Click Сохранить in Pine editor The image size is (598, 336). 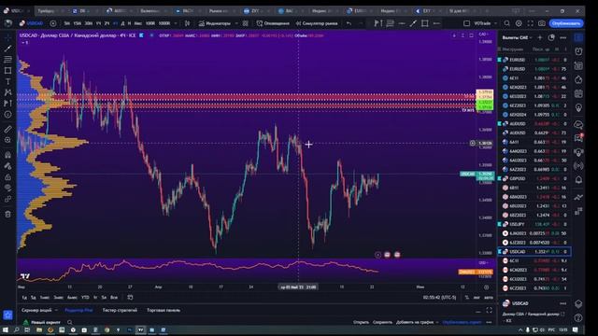(x=382, y=322)
